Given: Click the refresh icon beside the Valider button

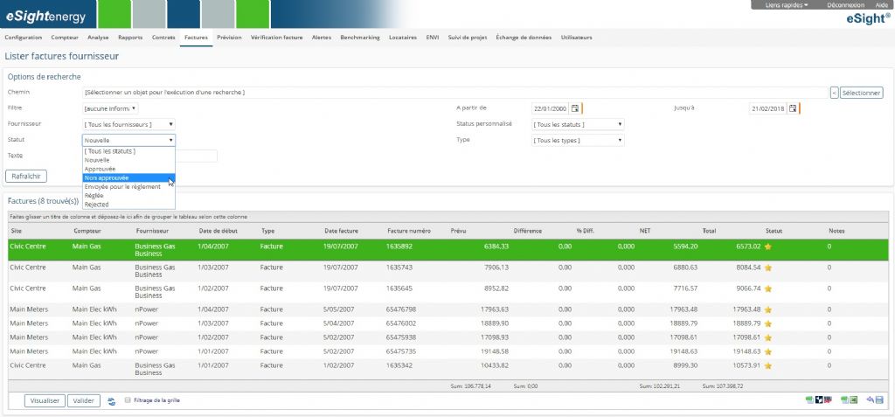Looking at the screenshot, I should coord(111,401).
